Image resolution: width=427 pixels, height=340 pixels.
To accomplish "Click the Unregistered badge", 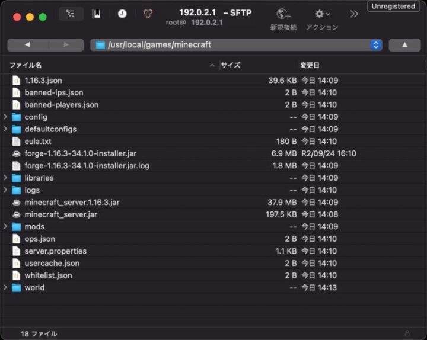I will click(x=393, y=7).
